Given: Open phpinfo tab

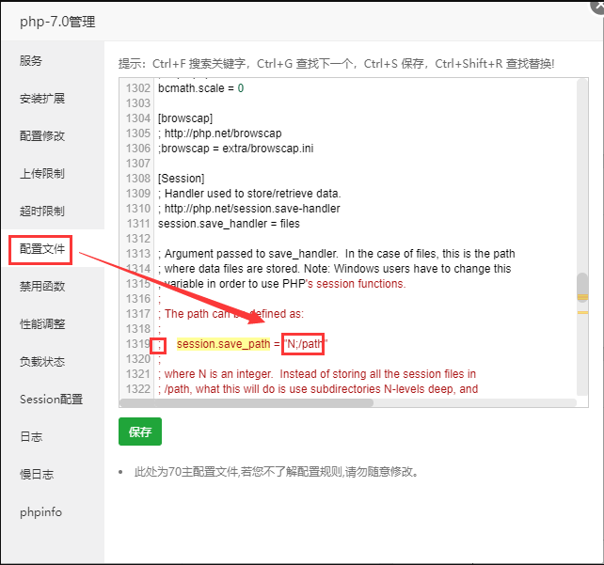Looking at the screenshot, I should (40, 512).
